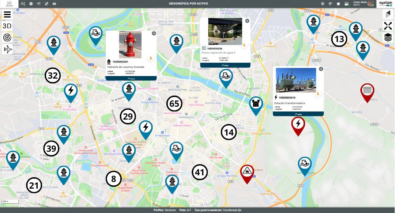The height and width of the screenshot is (213, 395).
Task: Click the network nodes icon in top bar
Action: click(x=23, y=4)
